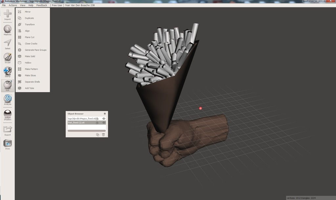Click the Import tool

pyautogui.click(x=8, y=15)
